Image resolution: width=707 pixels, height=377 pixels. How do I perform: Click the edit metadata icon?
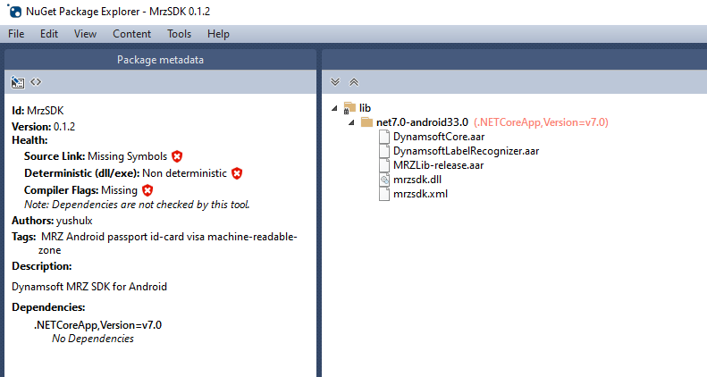point(18,82)
